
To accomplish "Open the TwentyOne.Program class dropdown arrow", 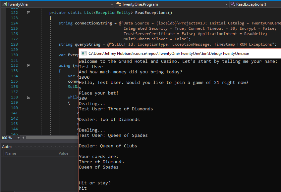I will pos(226,4).
